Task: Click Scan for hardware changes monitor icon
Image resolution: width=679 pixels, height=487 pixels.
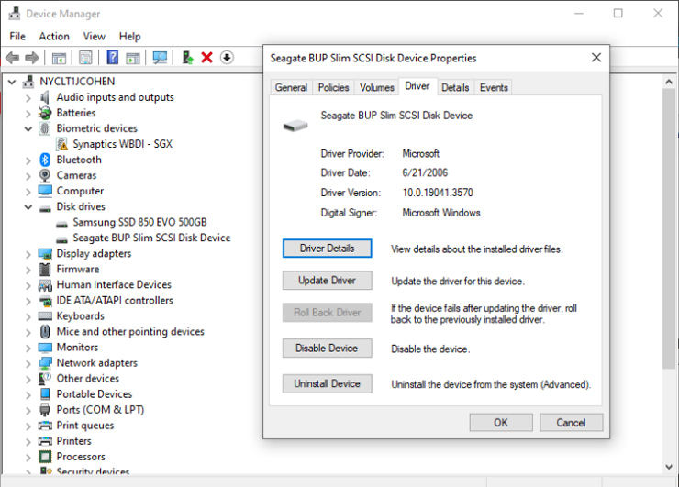Action: point(160,58)
